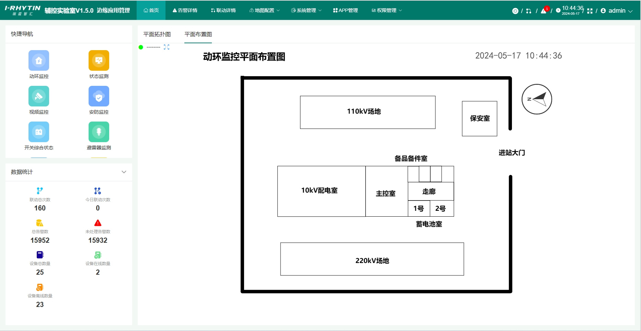
Task: Click the linkage nodes icon in header
Action: point(529,11)
